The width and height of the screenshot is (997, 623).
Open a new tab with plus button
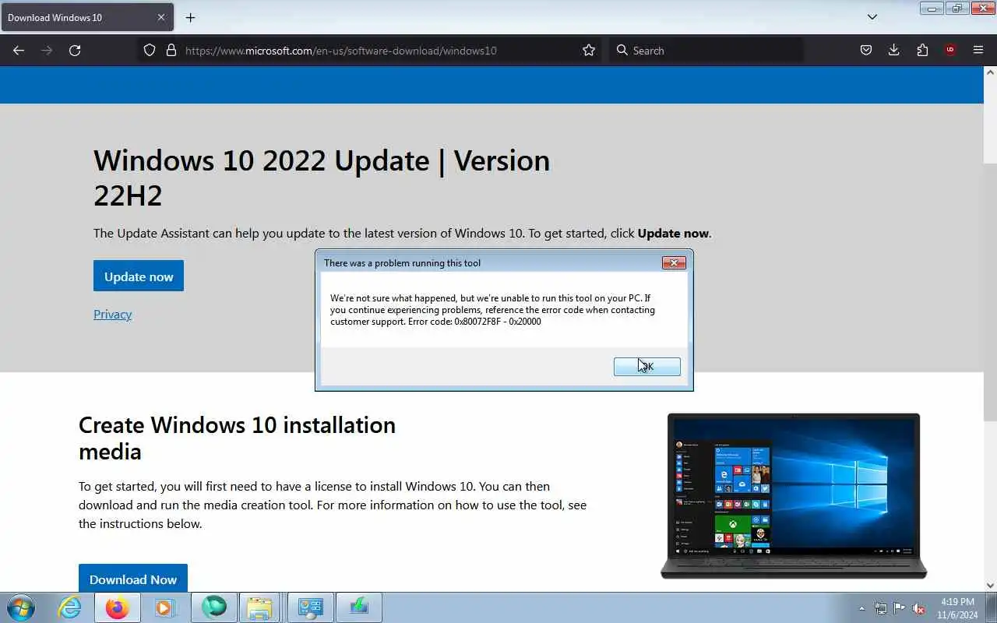pyautogui.click(x=190, y=17)
